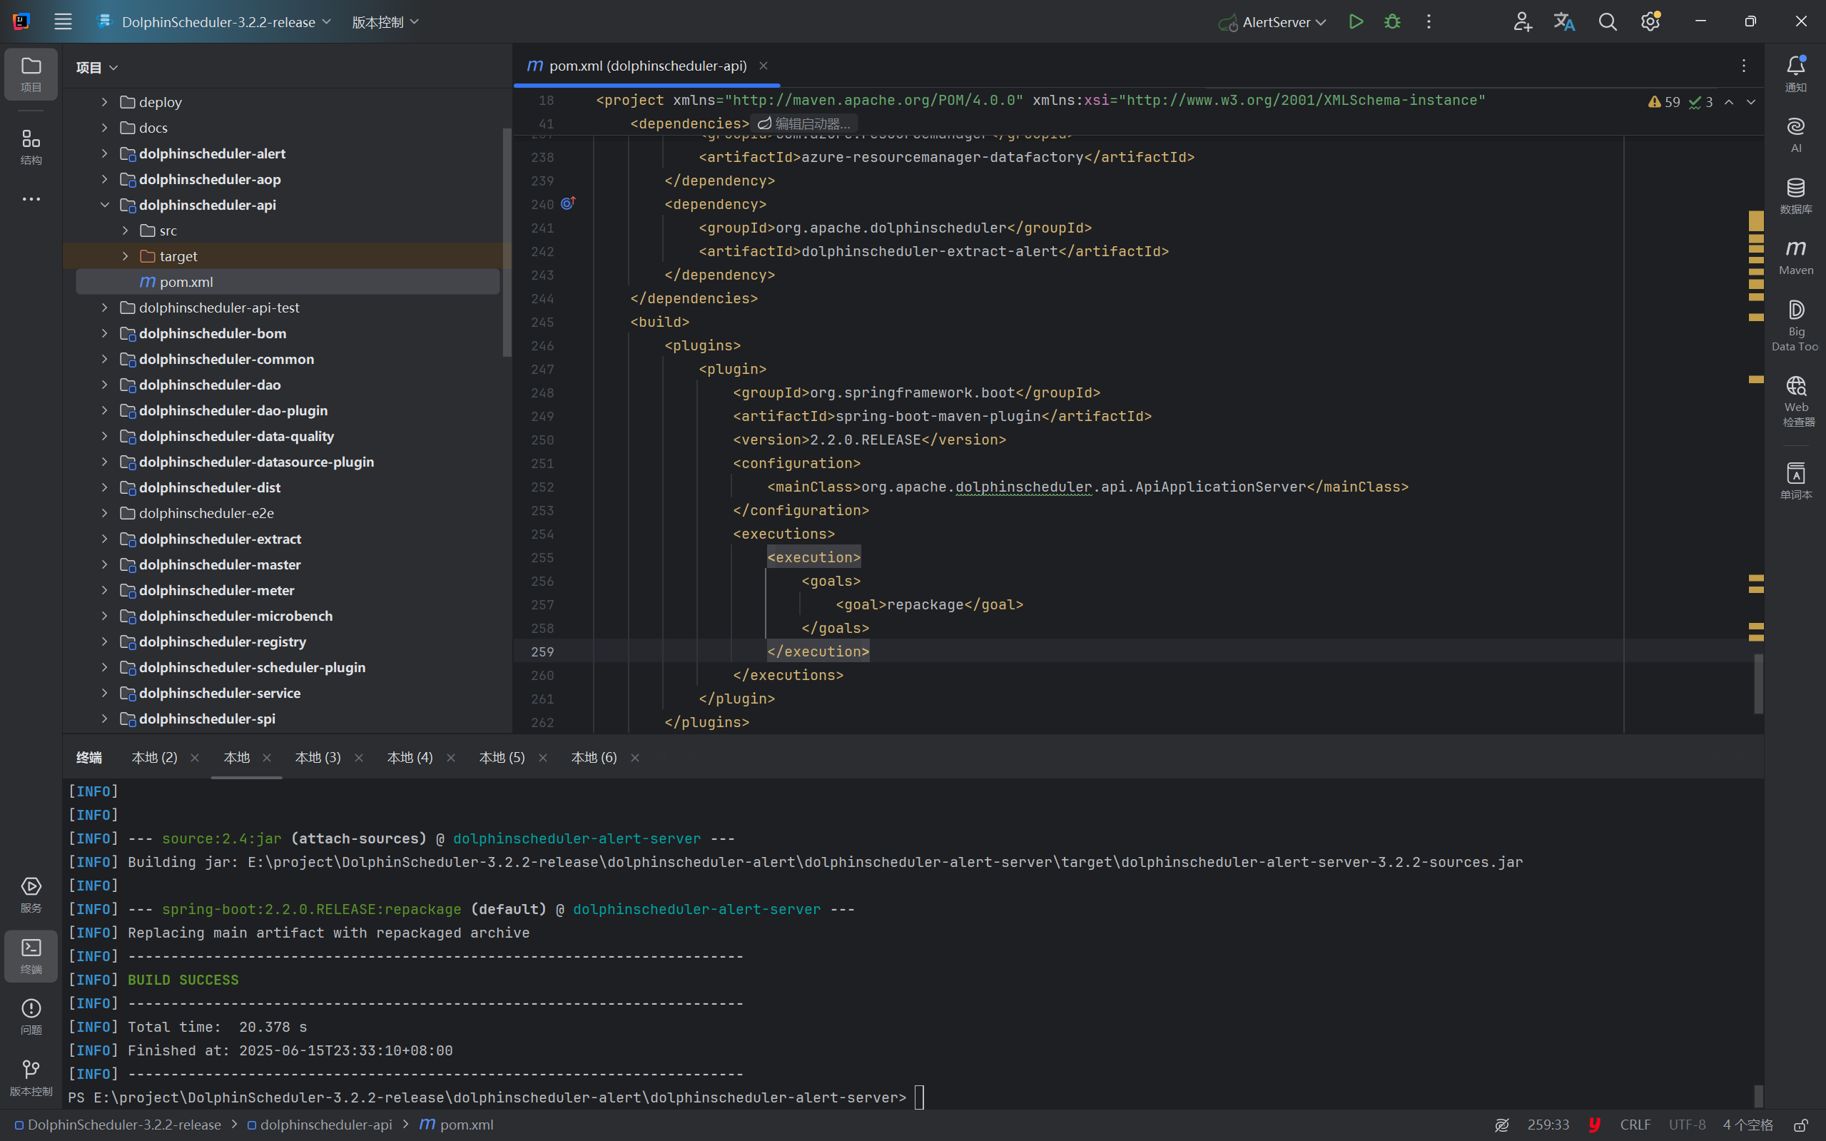Open the 版本控制 menu
1826x1141 pixels.
pos(385,22)
